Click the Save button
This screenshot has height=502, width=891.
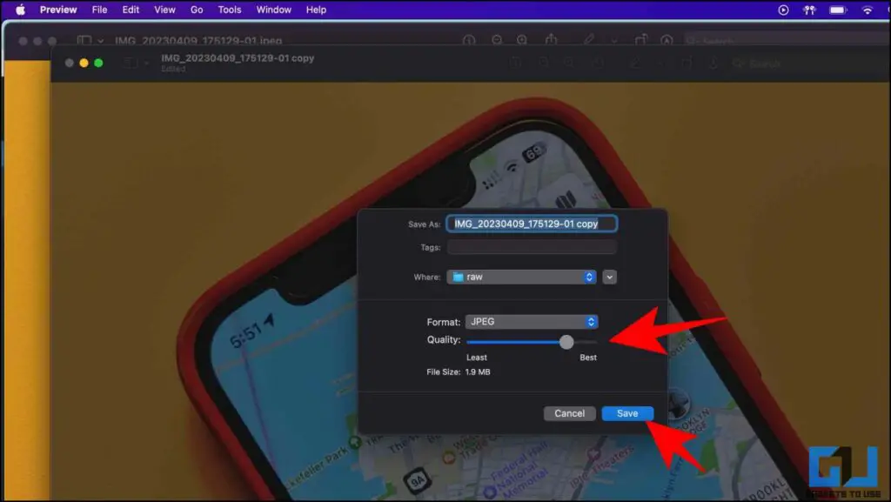[x=627, y=413]
